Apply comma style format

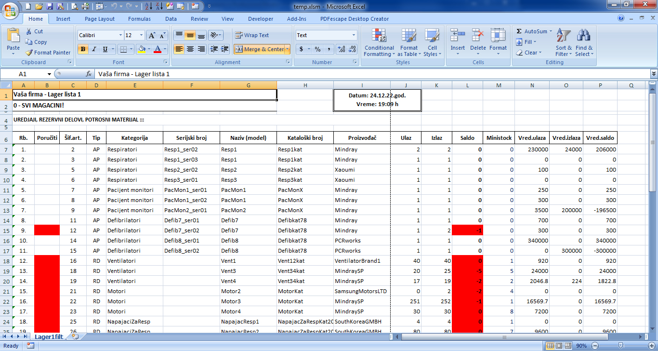tap(329, 49)
